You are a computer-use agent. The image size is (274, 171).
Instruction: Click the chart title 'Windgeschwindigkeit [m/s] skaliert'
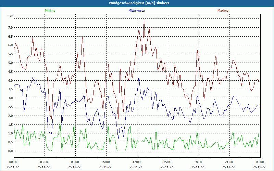click(x=139, y=3)
